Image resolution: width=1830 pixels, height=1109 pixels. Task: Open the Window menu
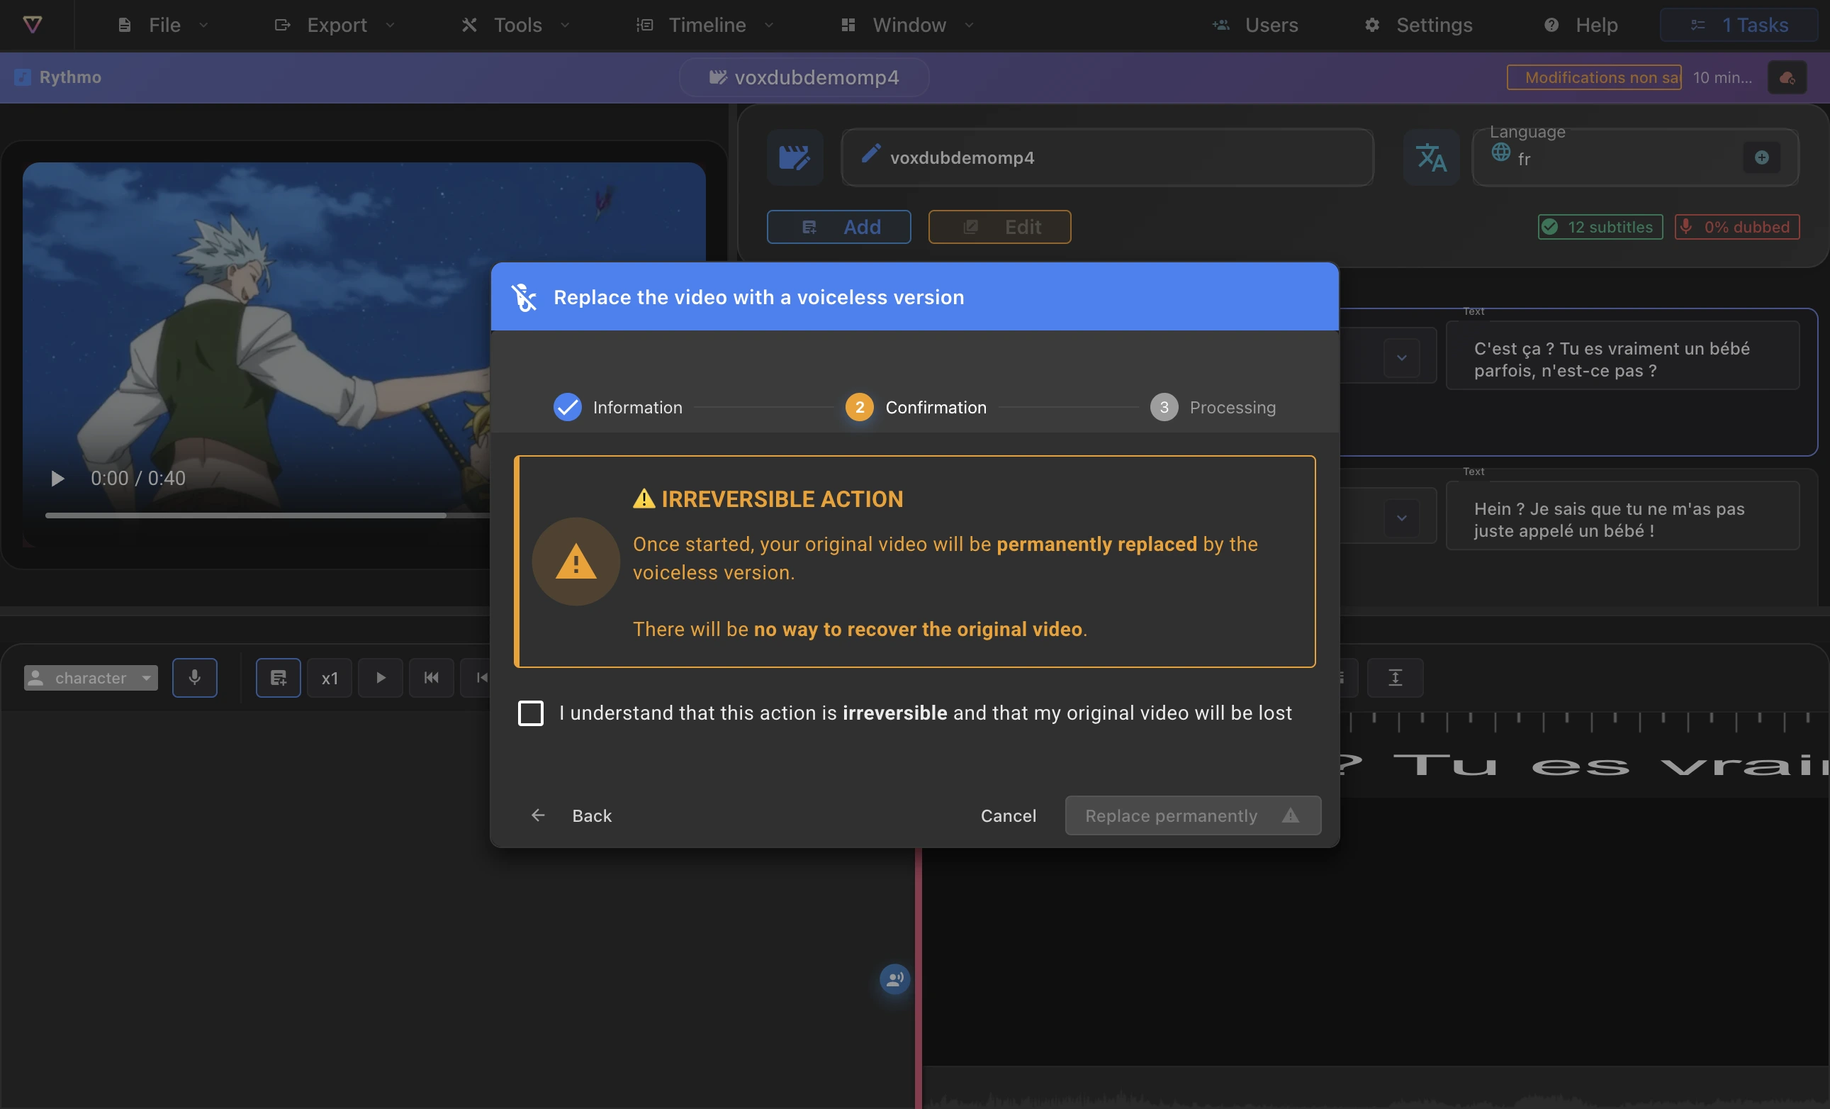tap(906, 25)
